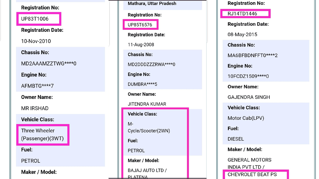
Task: Select the CHEVROLET BEAT PS model text
Action: [x=252, y=174]
